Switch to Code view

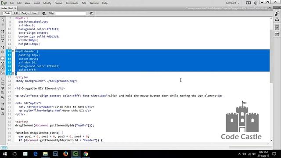[x=7, y=13]
